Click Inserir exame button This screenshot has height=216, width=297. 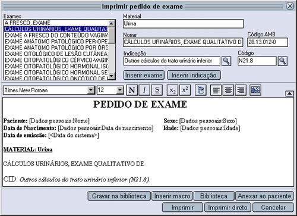tap(144, 75)
